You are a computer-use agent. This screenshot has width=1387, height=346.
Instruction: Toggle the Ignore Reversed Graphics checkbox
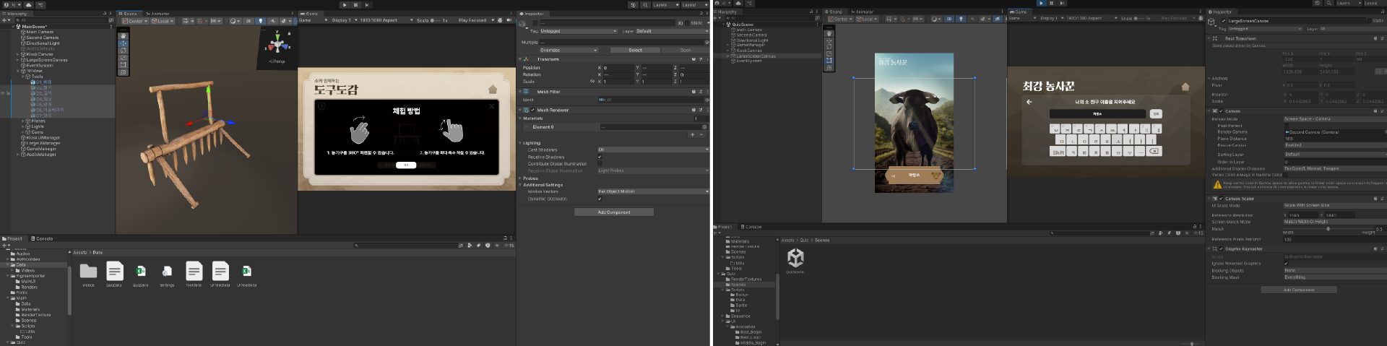pyautogui.click(x=1286, y=264)
